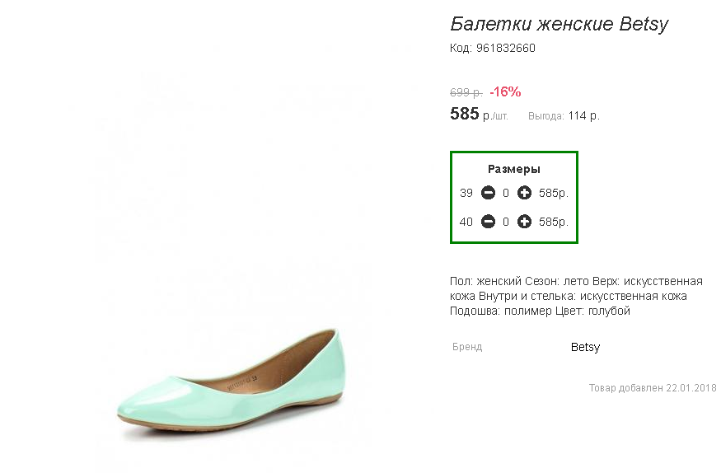
Task: Increase quantity for size 39
Action: point(524,193)
